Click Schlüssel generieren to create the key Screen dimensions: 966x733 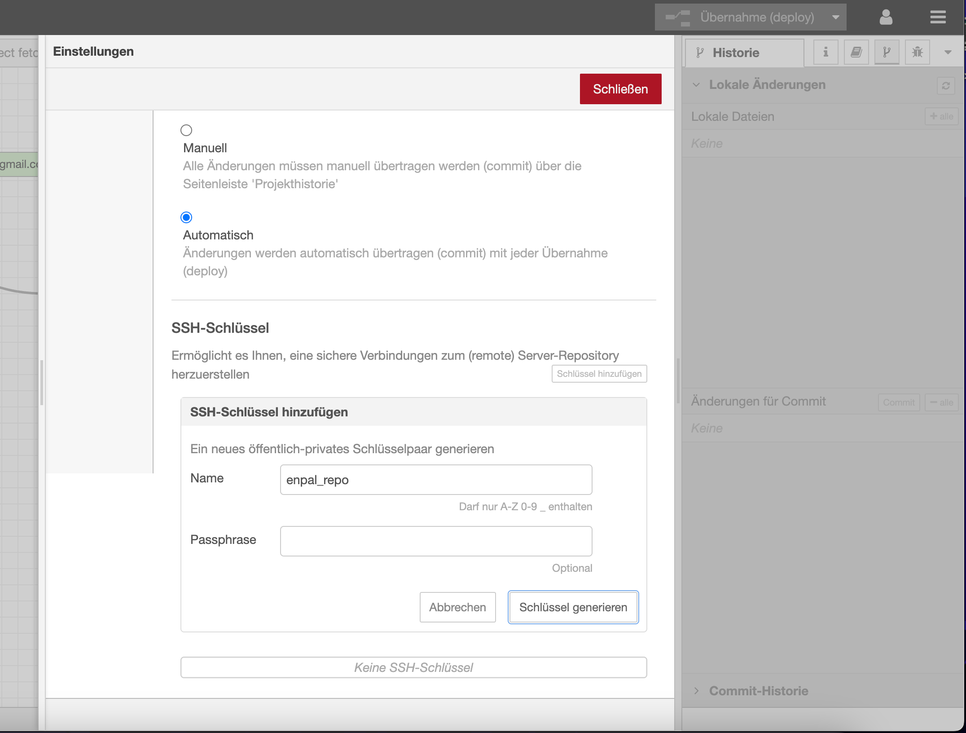click(573, 607)
